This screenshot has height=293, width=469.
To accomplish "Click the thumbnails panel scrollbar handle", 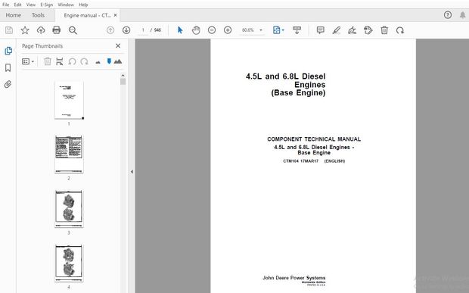I will (x=123, y=82).
